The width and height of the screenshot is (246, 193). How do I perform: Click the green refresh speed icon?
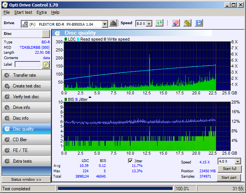click(x=160, y=23)
